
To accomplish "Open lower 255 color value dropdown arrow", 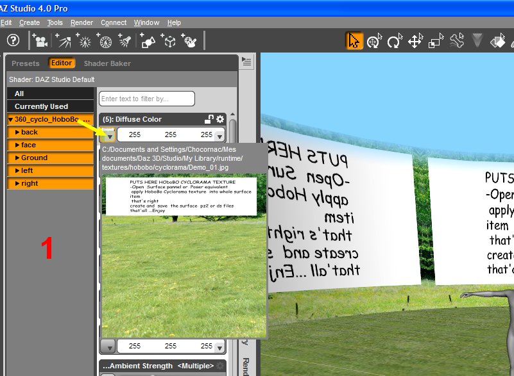I will tap(219, 348).
